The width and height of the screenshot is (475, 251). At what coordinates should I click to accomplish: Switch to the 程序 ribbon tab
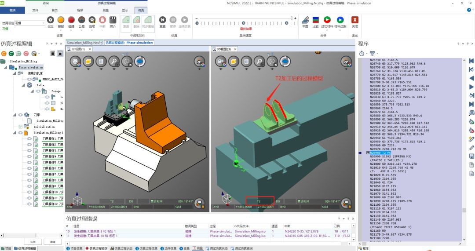pyautogui.click(x=80, y=10)
